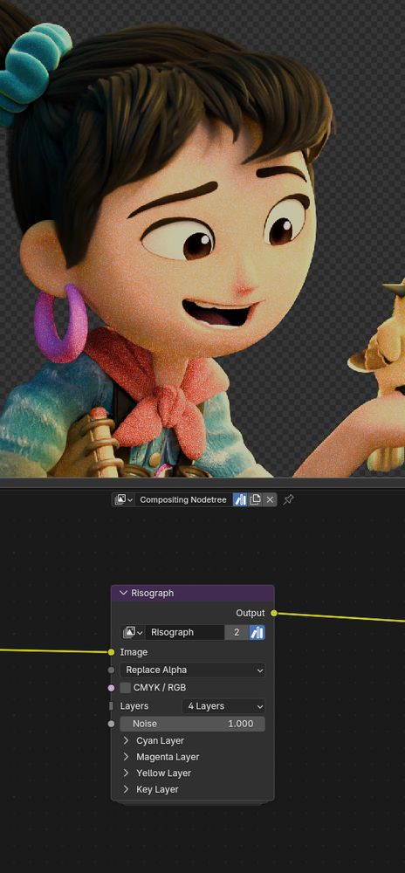Click the Replace Alpha gray socket
The height and width of the screenshot is (873, 405).
(x=111, y=670)
